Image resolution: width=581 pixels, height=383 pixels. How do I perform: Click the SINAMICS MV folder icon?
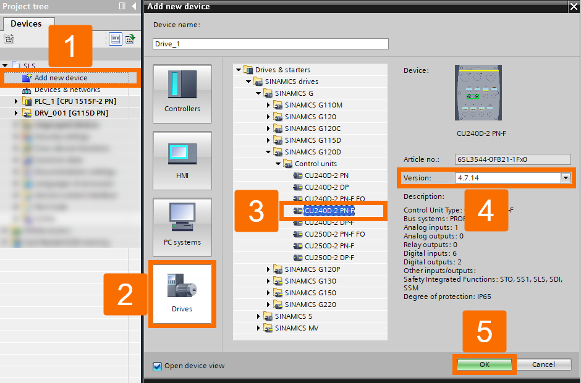click(268, 328)
